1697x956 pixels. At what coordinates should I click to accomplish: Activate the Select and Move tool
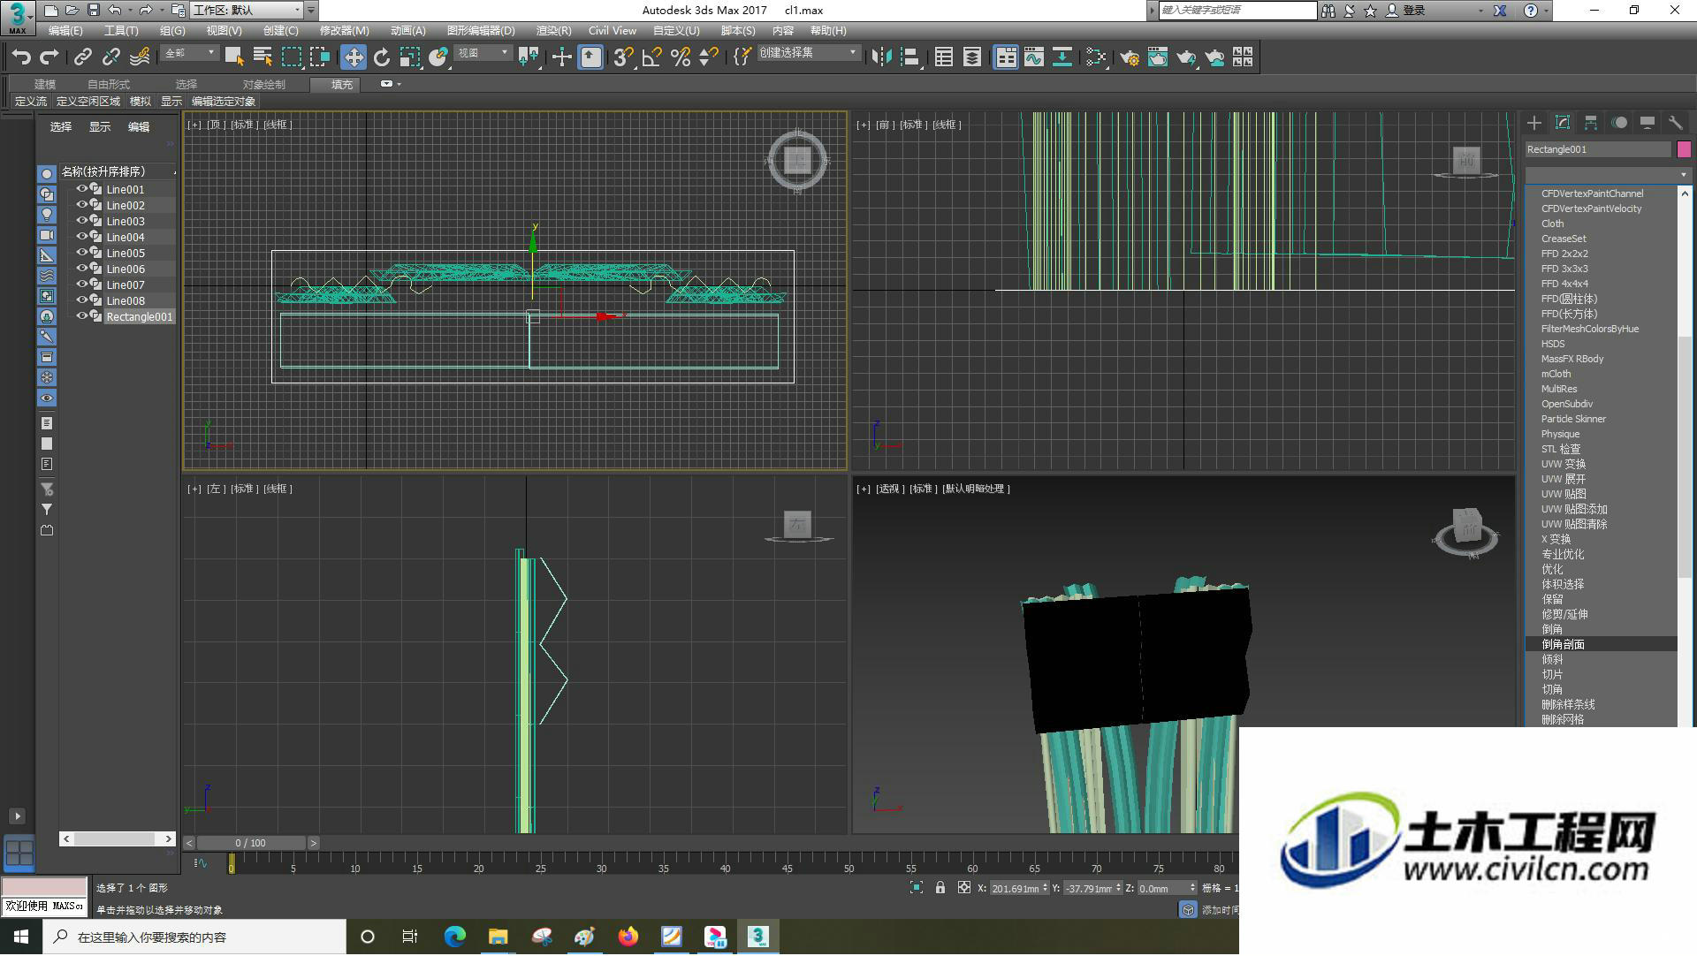tap(354, 57)
